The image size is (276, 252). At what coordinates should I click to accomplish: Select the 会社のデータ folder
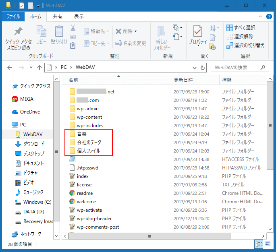tap(89, 142)
